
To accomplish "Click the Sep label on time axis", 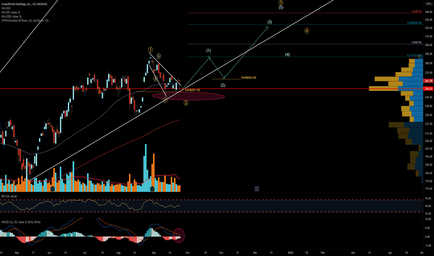I will (154, 253).
